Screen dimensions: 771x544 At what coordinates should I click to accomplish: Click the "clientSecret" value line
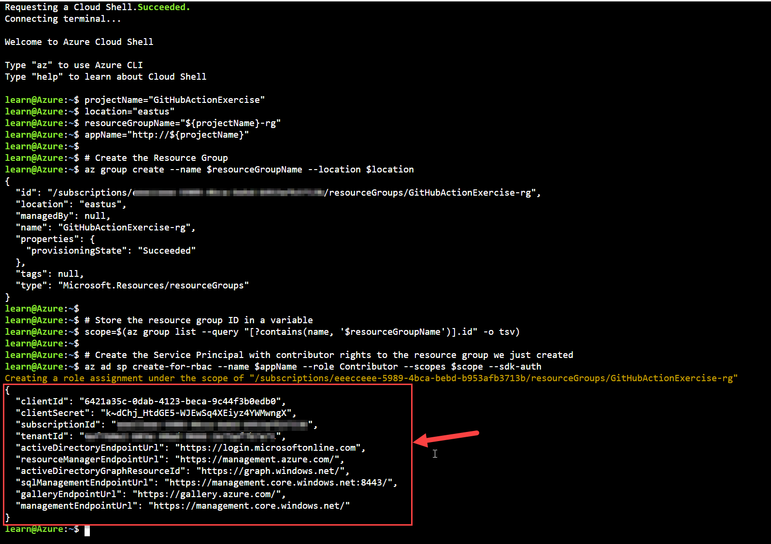pos(156,413)
